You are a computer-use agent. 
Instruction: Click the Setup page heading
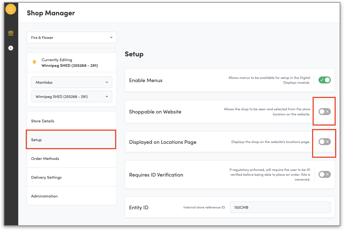[x=134, y=54]
